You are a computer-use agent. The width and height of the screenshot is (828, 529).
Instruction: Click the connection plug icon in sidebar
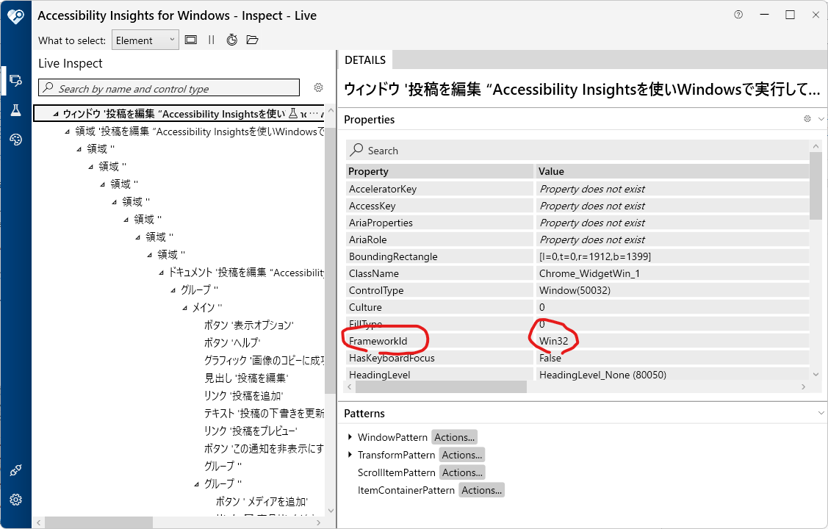pyautogui.click(x=15, y=471)
